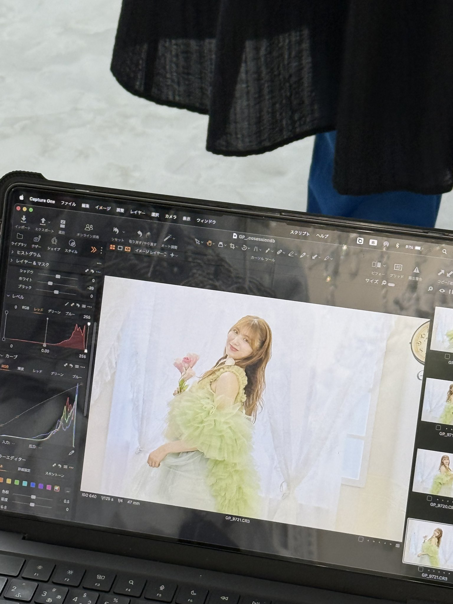The image size is (453, 604).
Task: Click the AirDrop menu bar icon
Action: click(x=386, y=244)
